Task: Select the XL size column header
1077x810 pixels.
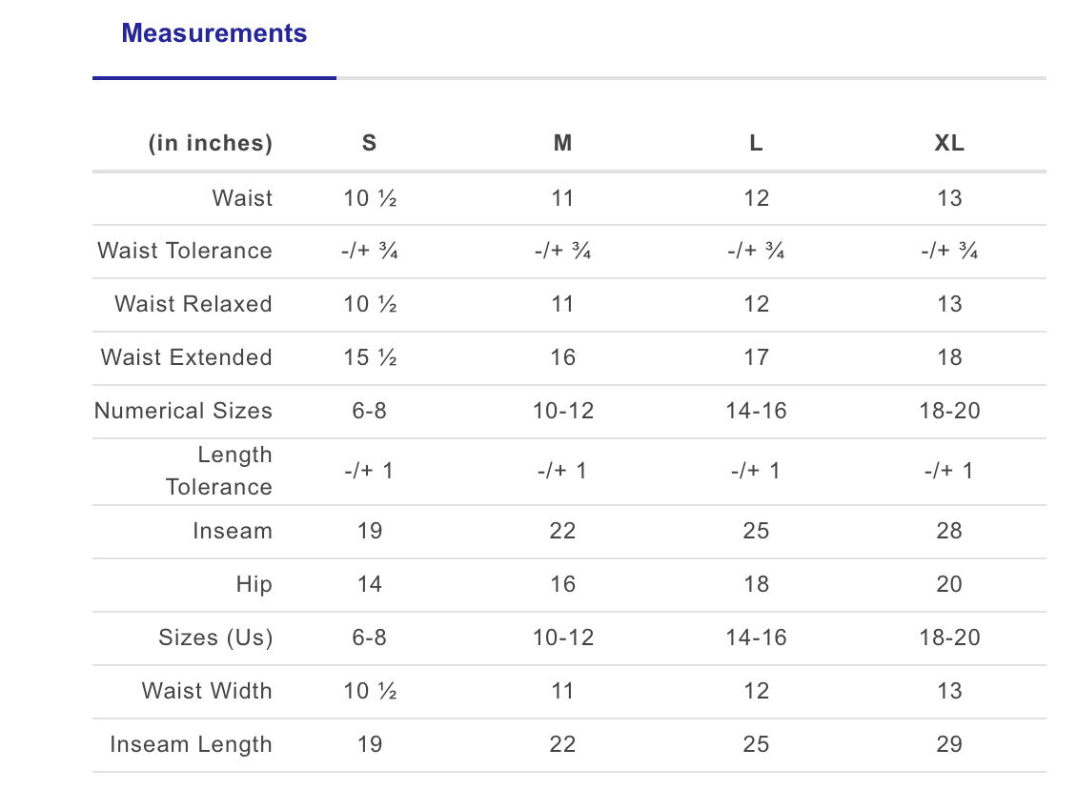Action: [949, 143]
